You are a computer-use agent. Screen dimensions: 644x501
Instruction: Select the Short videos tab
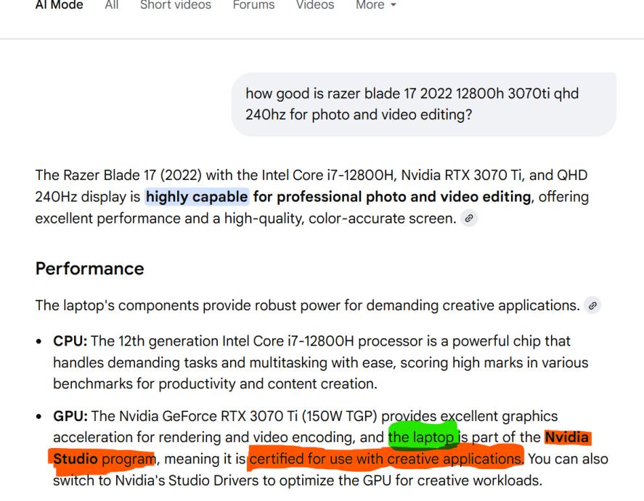(176, 5)
